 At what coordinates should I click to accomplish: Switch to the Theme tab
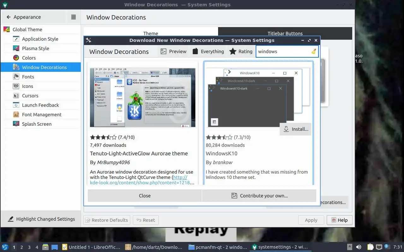point(151,33)
